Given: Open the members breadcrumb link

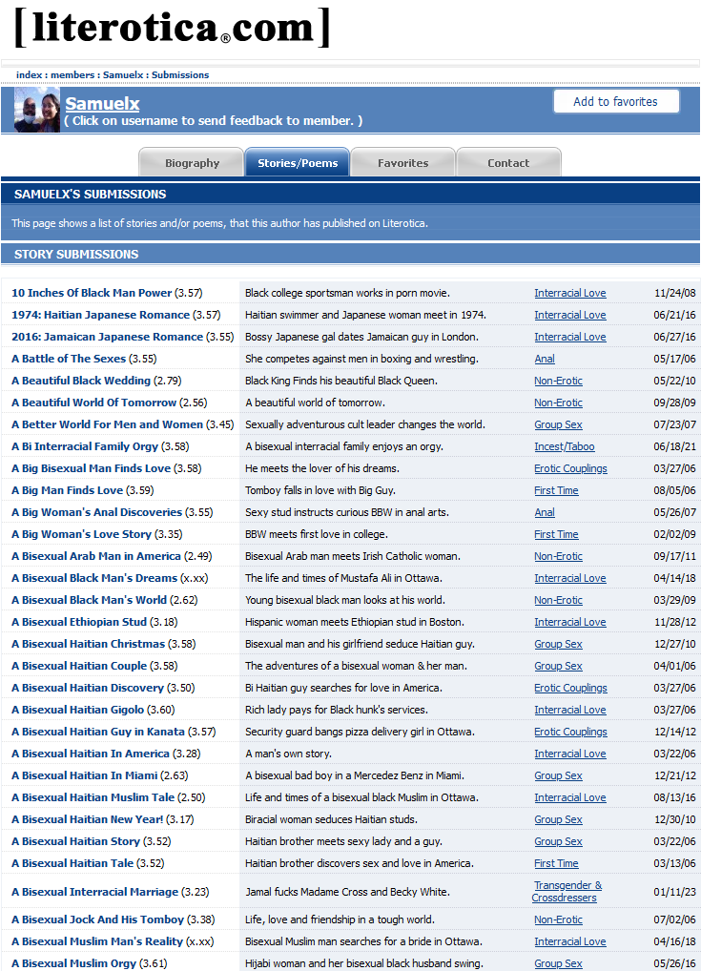Looking at the screenshot, I should (72, 75).
